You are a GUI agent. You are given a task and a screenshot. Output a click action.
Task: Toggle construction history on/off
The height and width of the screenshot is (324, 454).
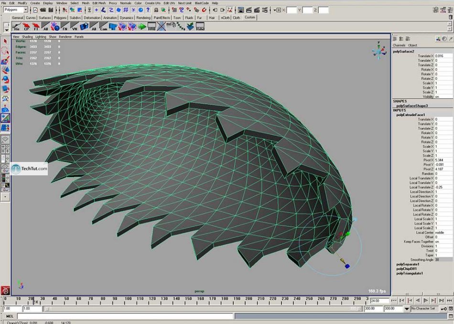[230, 10]
